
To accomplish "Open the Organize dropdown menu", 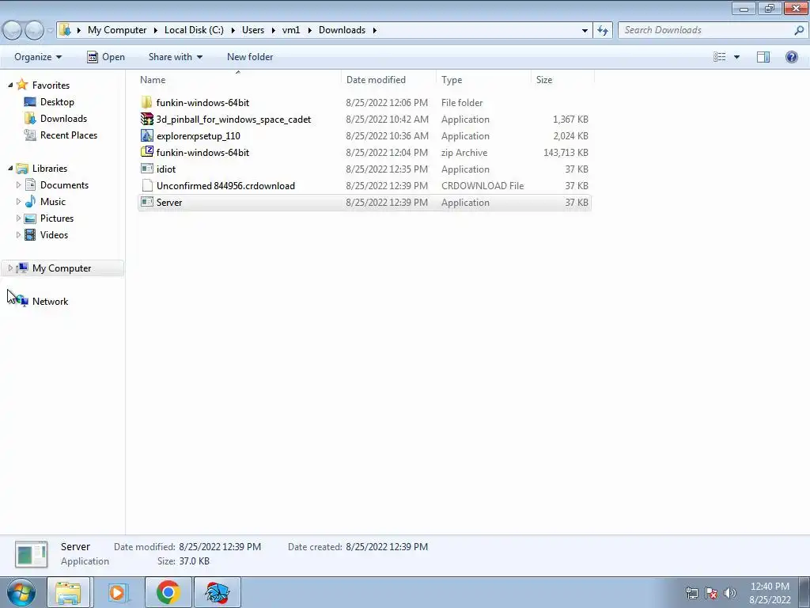I will click(38, 57).
